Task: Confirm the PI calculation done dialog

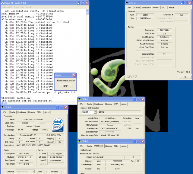Action: pos(65,86)
